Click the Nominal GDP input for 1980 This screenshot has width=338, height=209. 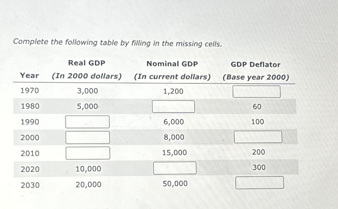click(173, 106)
